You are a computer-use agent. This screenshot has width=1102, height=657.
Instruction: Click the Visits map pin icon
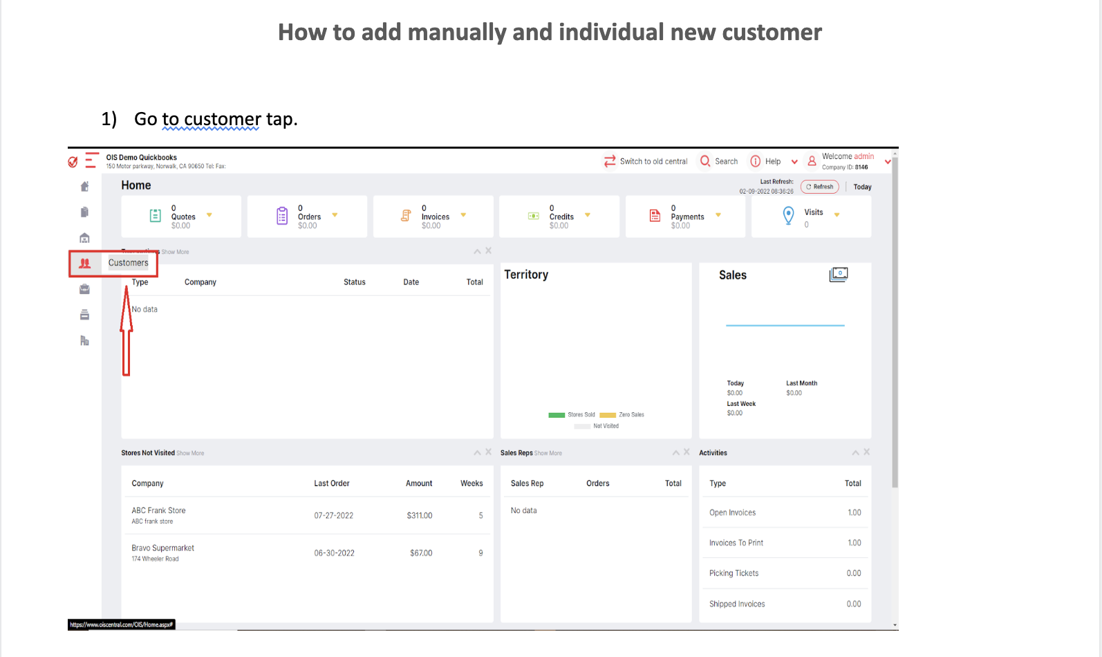tap(788, 216)
